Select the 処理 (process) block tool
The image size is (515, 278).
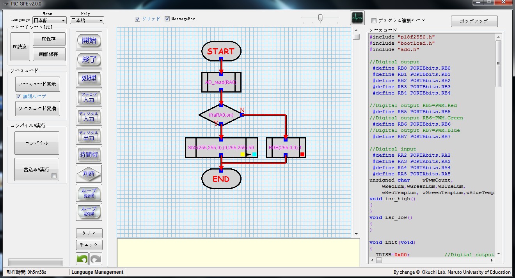89,79
